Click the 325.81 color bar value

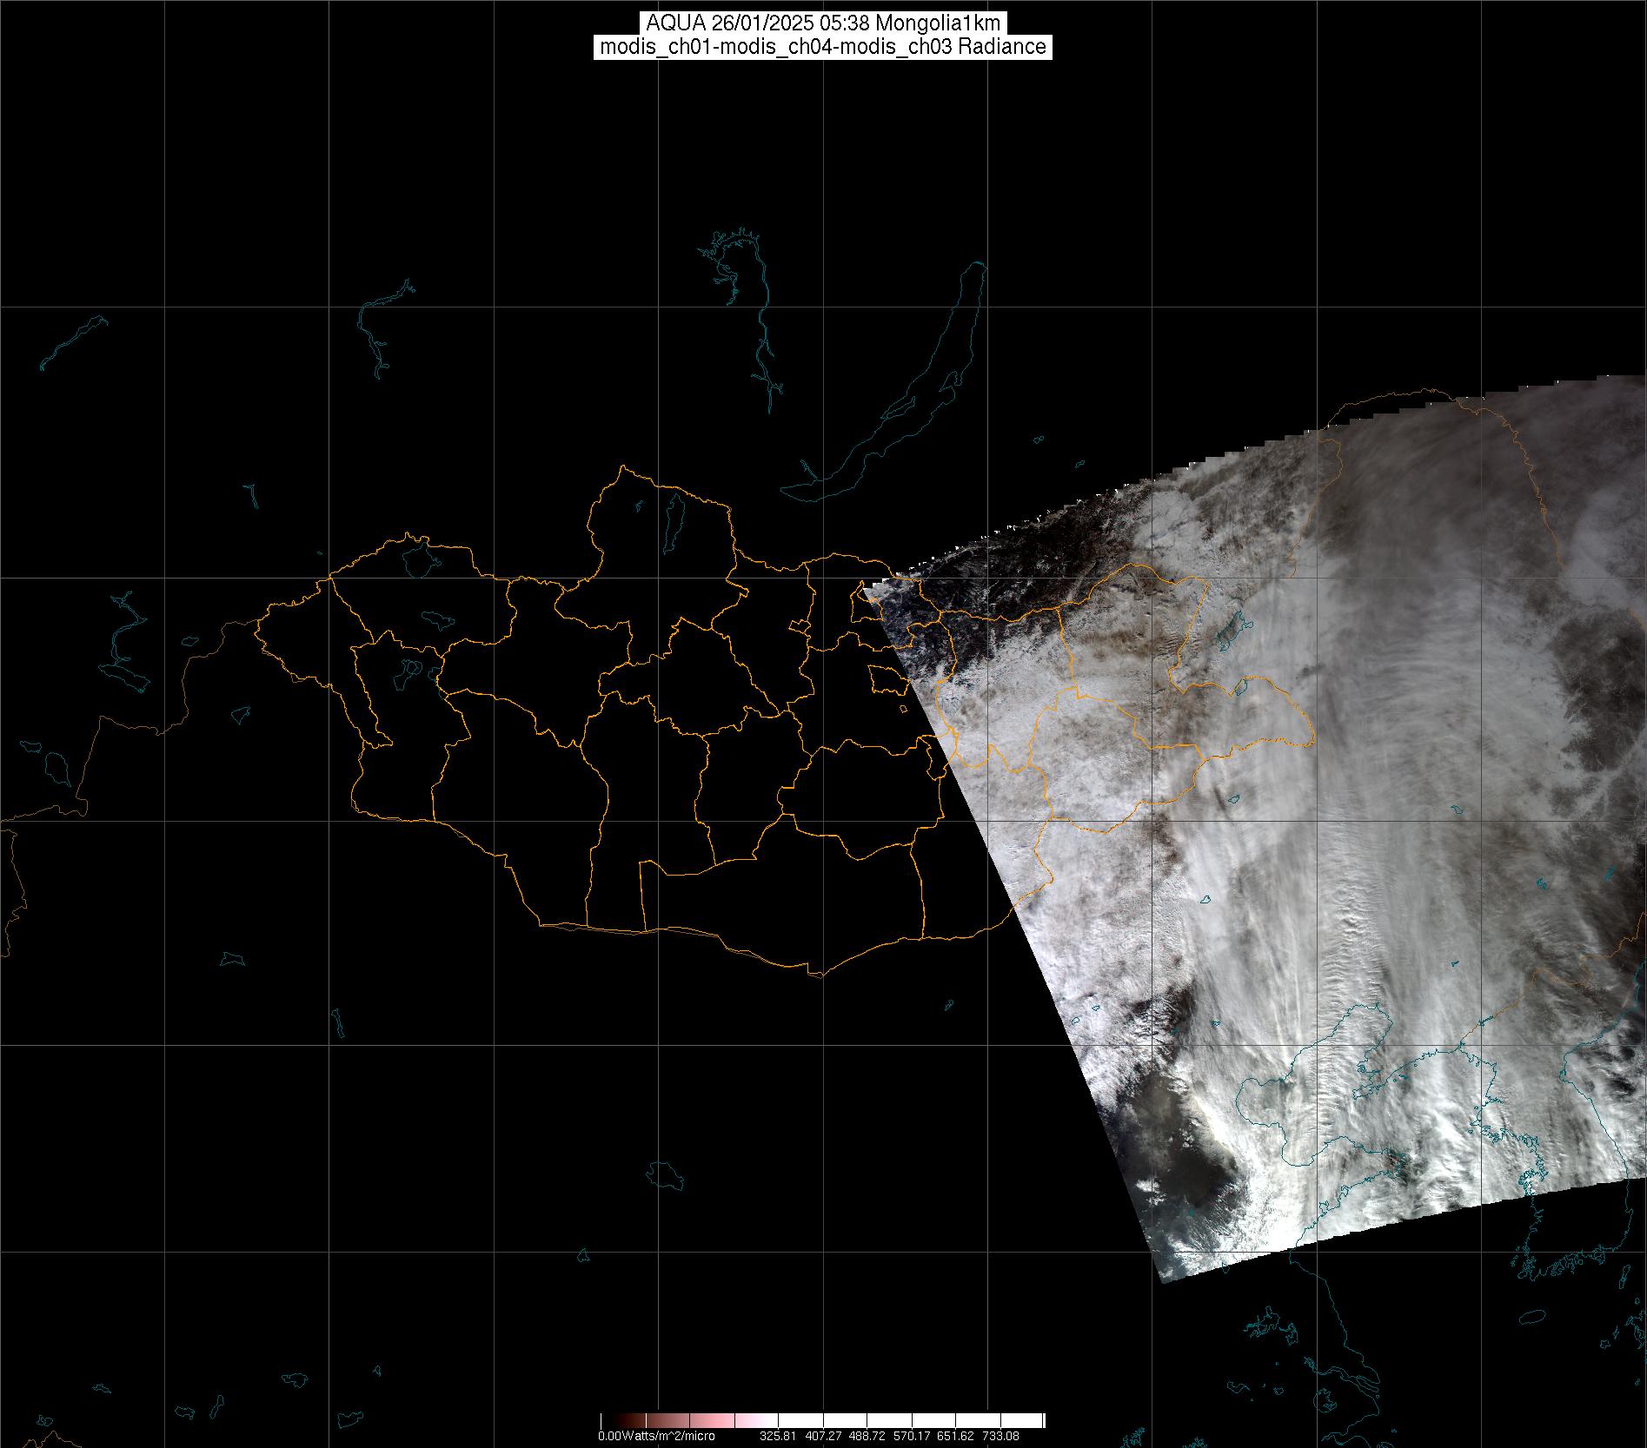[x=779, y=1436]
